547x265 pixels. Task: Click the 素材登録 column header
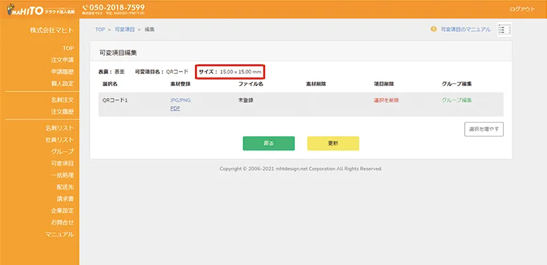[180, 84]
